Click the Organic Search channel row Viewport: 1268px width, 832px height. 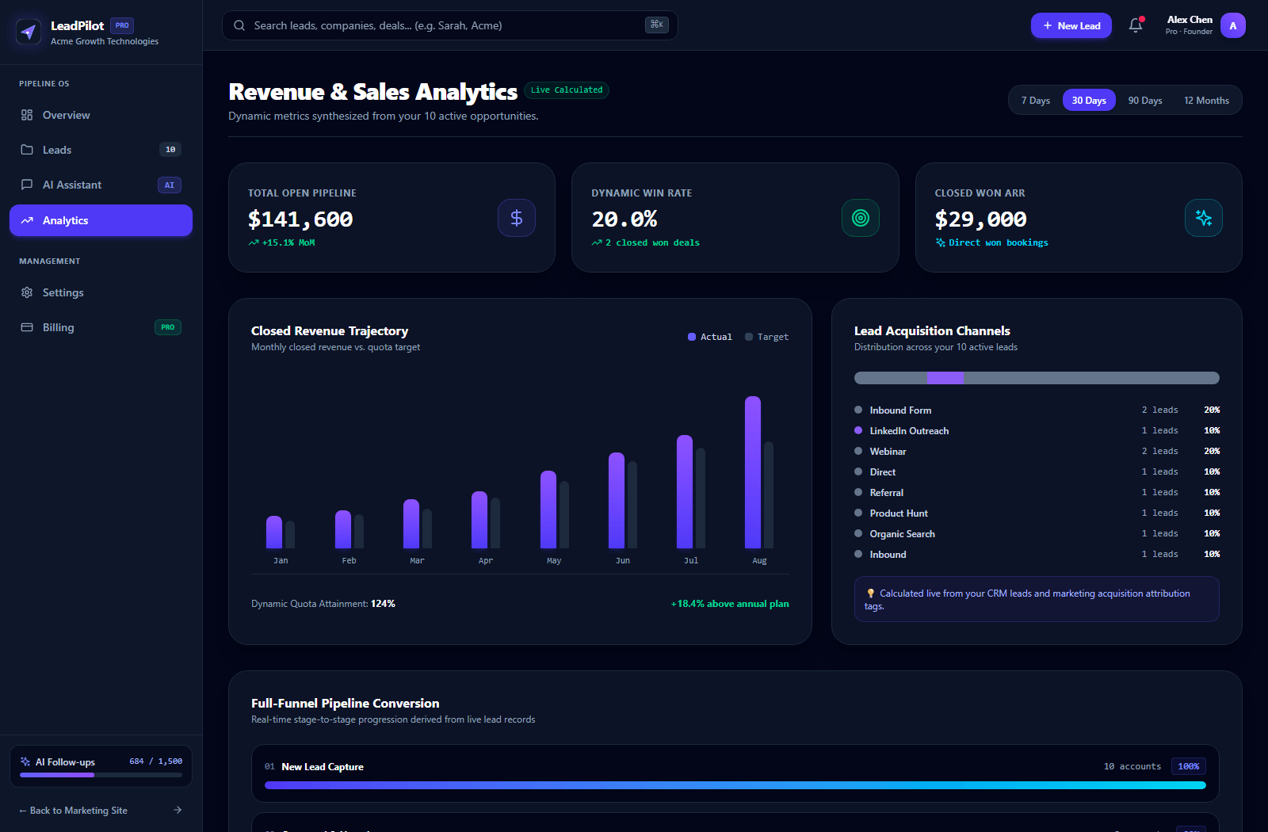click(1037, 533)
